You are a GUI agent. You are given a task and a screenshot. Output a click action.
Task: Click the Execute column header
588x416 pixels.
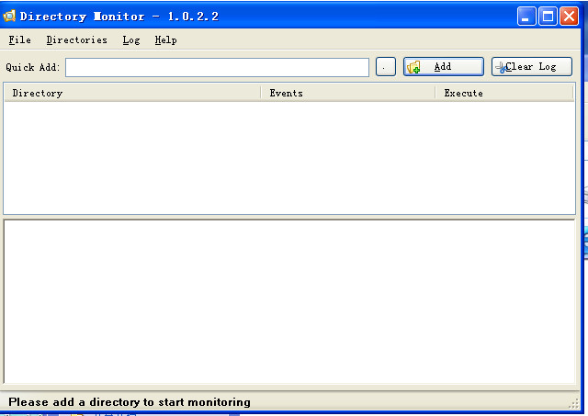click(504, 93)
